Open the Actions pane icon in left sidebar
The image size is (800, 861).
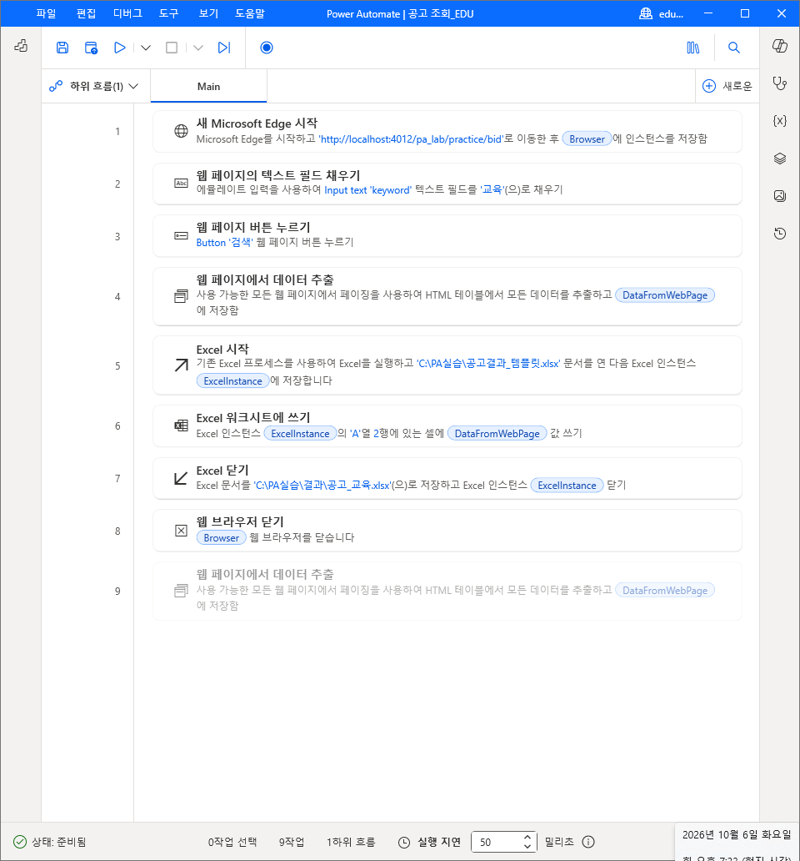(21, 46)
